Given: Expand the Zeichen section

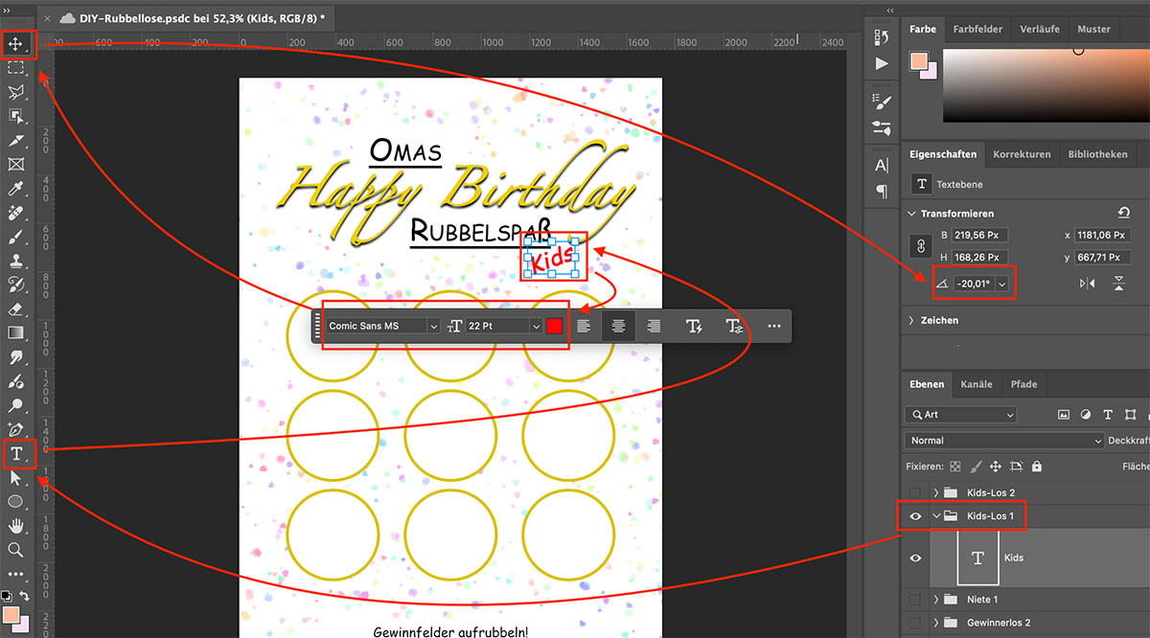Looking at the screenshot, I should (x=910, y=320).
